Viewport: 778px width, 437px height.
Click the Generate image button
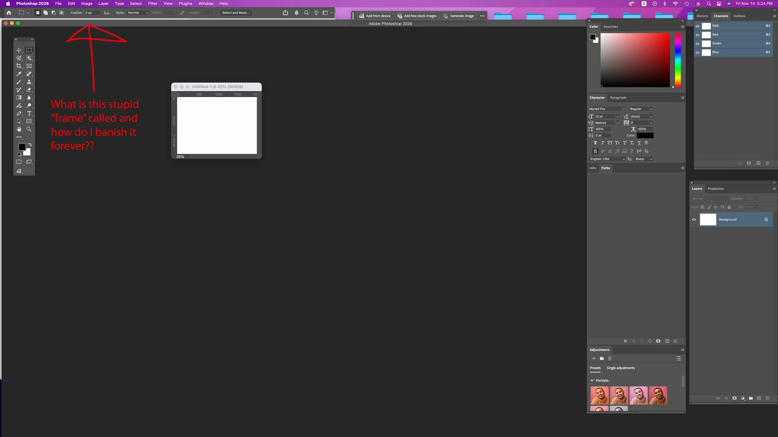click(x=459, y=16)
